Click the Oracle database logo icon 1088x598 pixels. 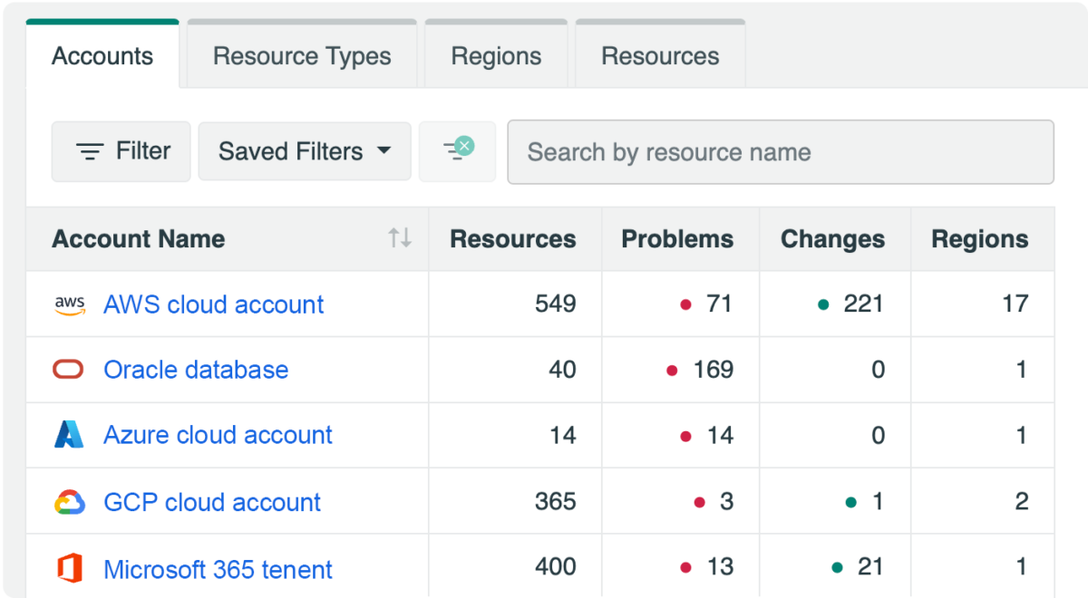point(69,370)
